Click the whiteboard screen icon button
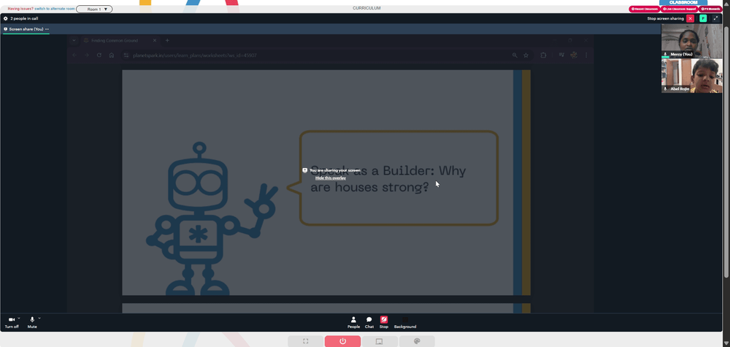730x347 pixels. pyautogui.click(x=380, y=341)
